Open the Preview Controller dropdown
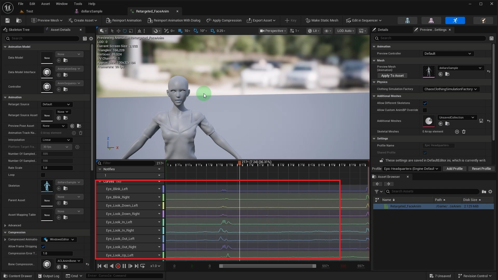The image size is (498, 280). point(448,53)
